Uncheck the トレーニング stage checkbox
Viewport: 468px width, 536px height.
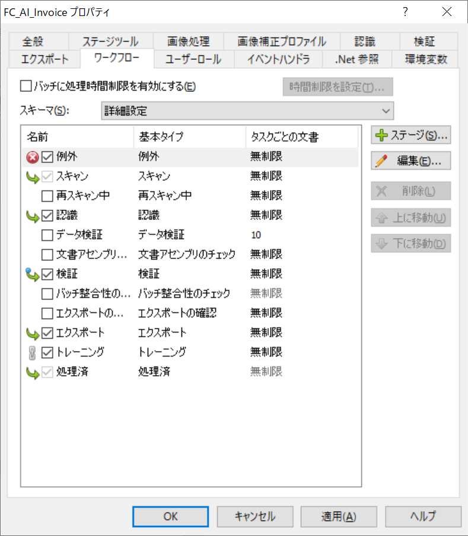47,352
